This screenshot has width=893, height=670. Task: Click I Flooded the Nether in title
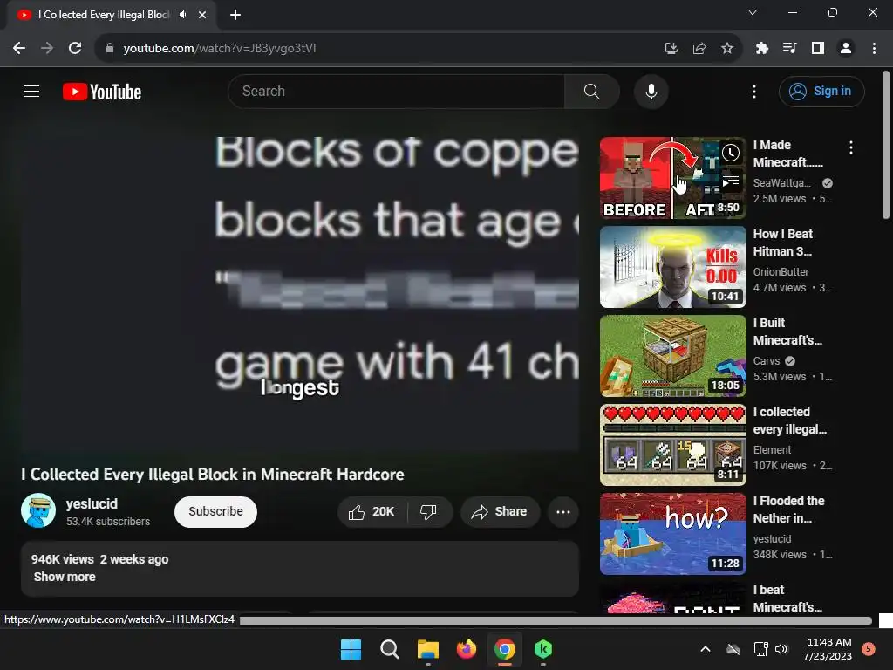(788, 509)
